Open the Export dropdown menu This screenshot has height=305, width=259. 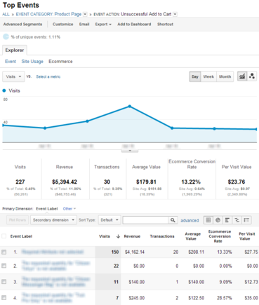click(103, 25)
